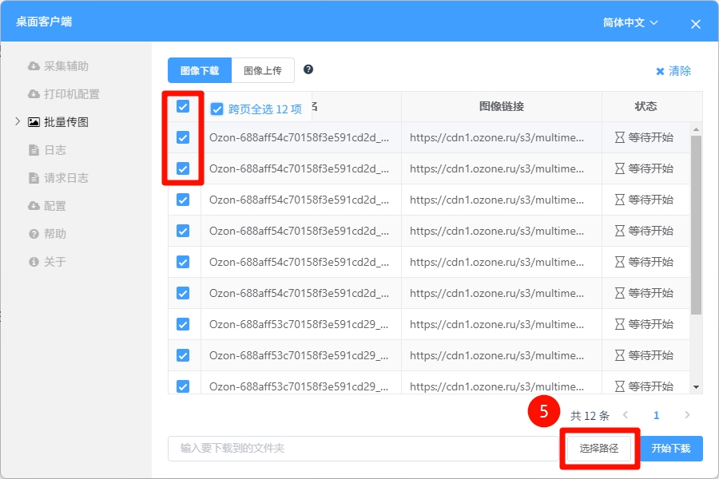The height and width of the screenshot is (479, 719).
Task: Click the cloud icon beside 采集辅助
Action: point(34,66)
